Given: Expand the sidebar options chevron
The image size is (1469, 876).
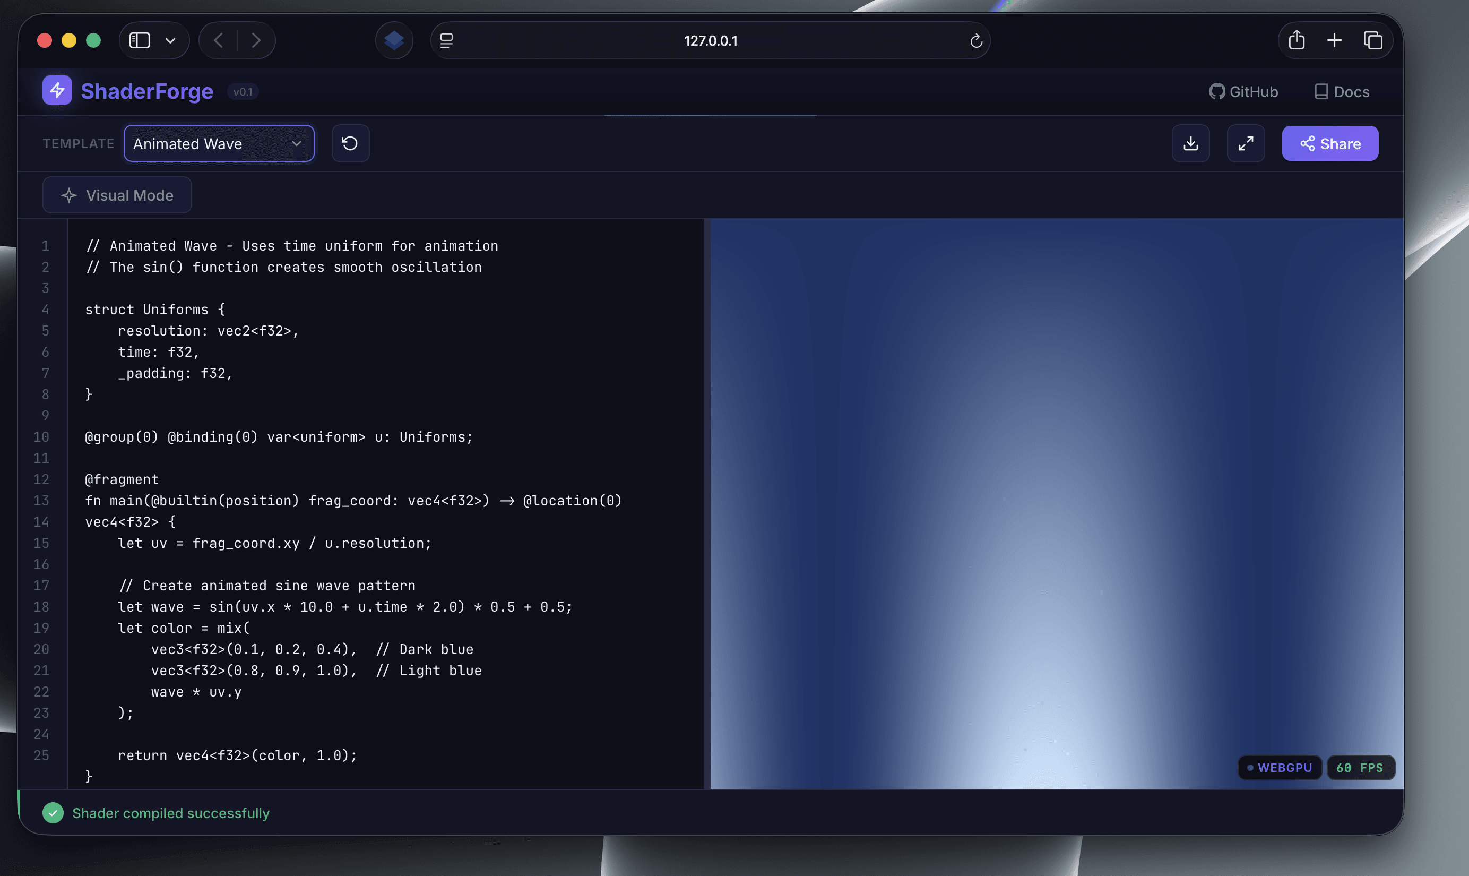Looking at the screenshot, I should (x=170, y=41).
